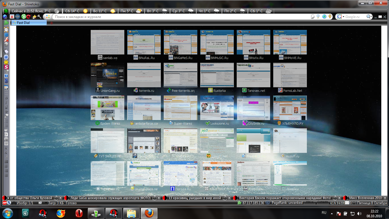This screenshot has width=389, height=219.
Task: Click the smiley face sidebar icon
Action: [6, 62]
